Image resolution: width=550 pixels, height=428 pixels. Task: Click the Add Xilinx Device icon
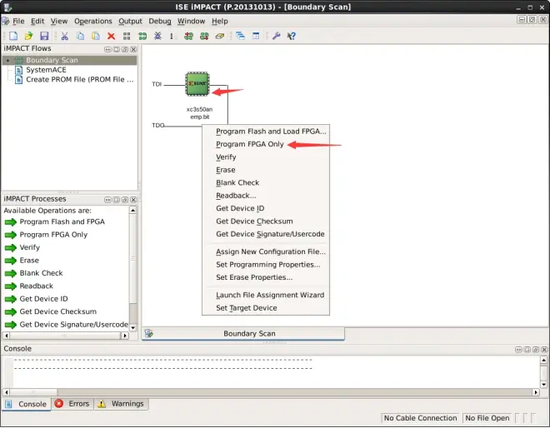[188, 36]
